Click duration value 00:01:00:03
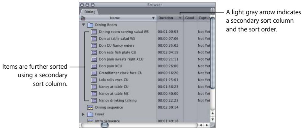The image size is (302, 128). pyautogui.click(x=168, y=32)
